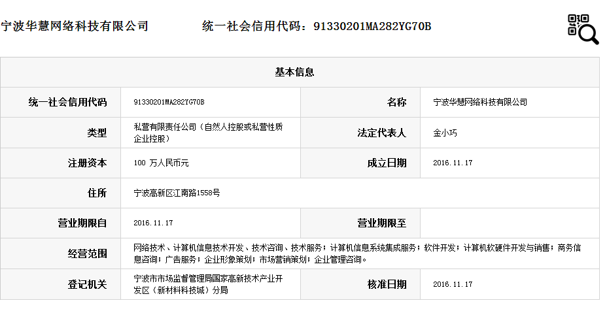607x309 pixels.
Task: Select registration authority 宁波市市场监督管理局 text
Action: pyautogui.click(x=208, y=284)
